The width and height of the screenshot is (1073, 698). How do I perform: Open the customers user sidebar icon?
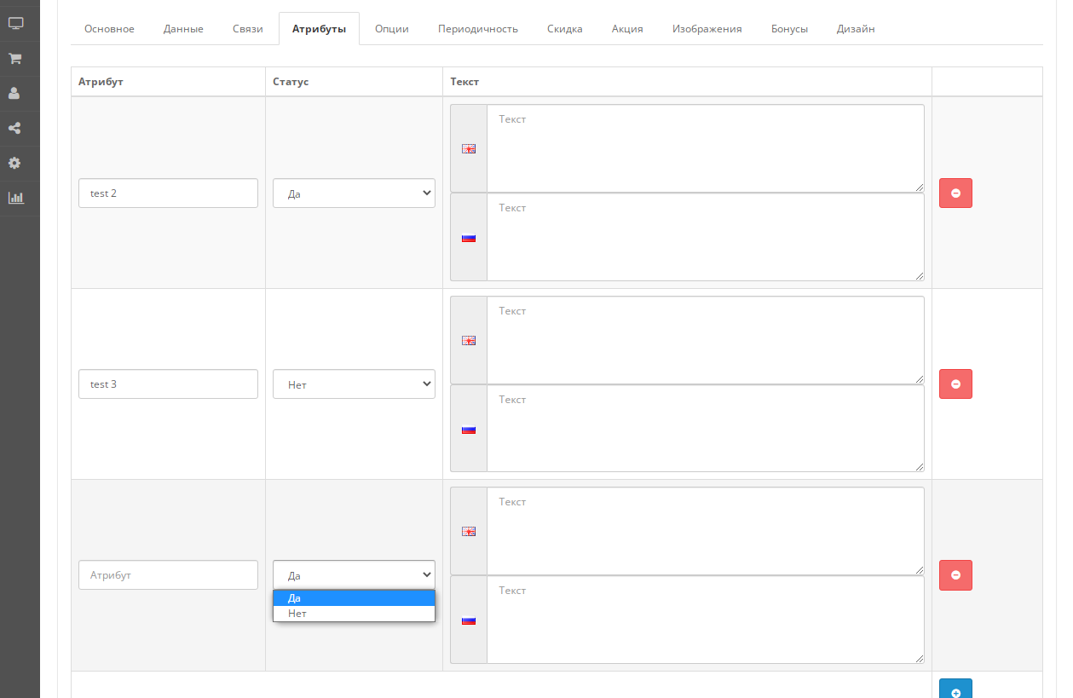[15, 94]
